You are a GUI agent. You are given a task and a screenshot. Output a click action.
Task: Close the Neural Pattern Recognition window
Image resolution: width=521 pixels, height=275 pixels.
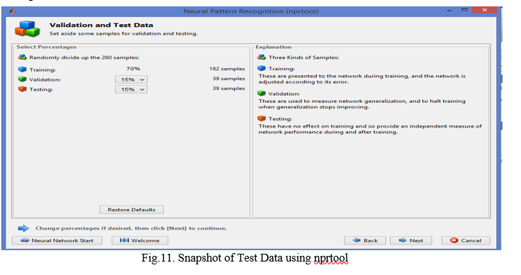click(484, 10)
